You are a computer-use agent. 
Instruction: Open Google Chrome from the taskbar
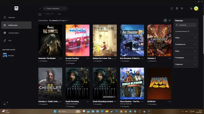tap(121, 111)
